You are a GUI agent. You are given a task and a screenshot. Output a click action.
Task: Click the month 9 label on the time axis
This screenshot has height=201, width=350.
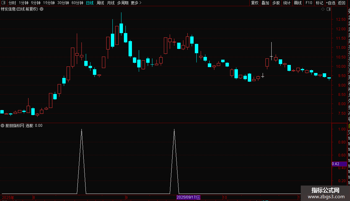pos(126,197)
